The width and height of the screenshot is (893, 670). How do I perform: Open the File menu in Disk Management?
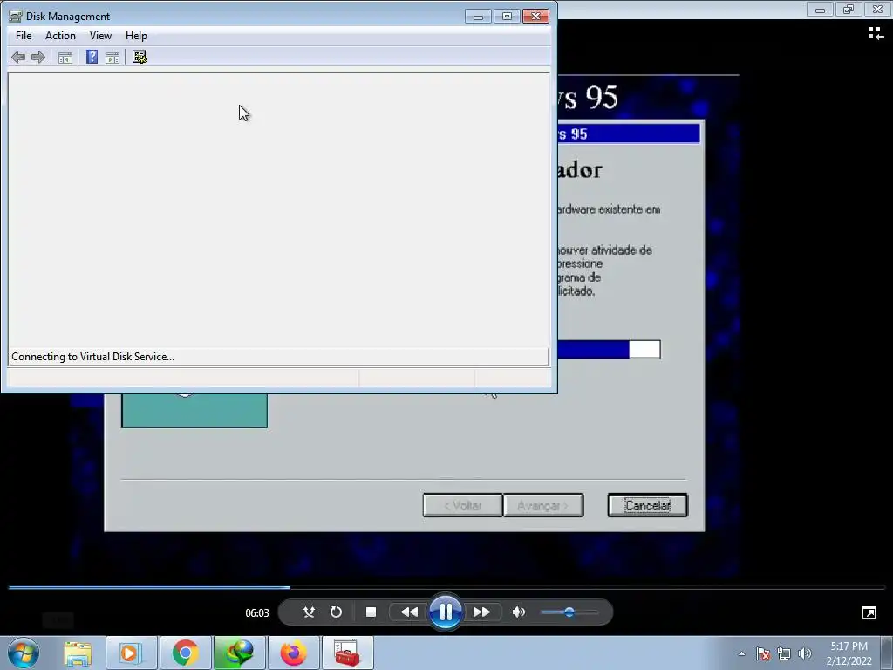tap(24, 35)
